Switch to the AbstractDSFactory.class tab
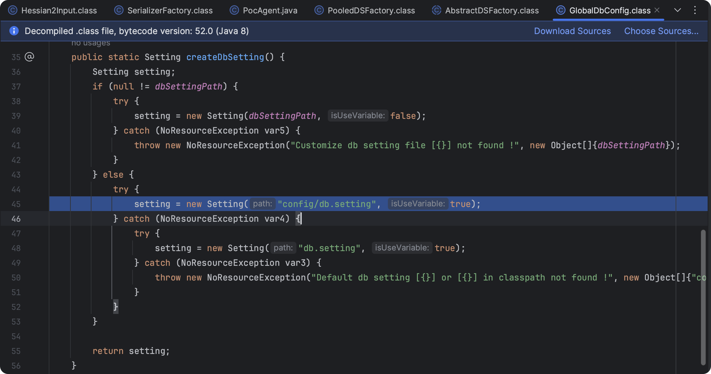Image resolution: width=711 pixels, height=374 pixels. [485, 10]
